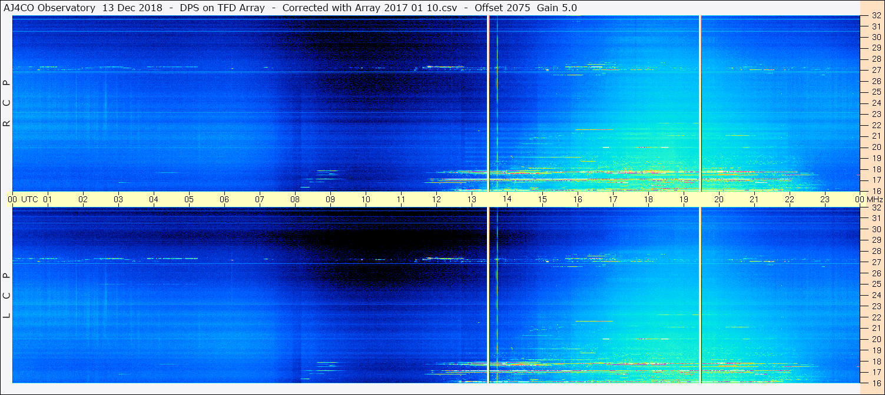Screen dimensions: 885x395
Task: Select the 24 MHz scale label of the LCP panel
Action: click(876, 295)
